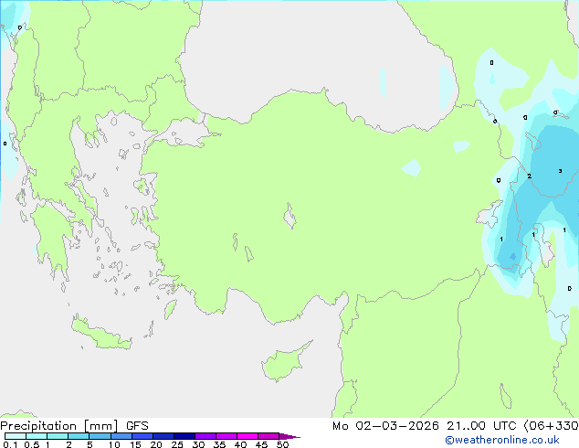This screenshot has height=448, width=579.
Task: Click the precipitation value '2' on the map
Action: pyautogui.click(x=529, y=176)
